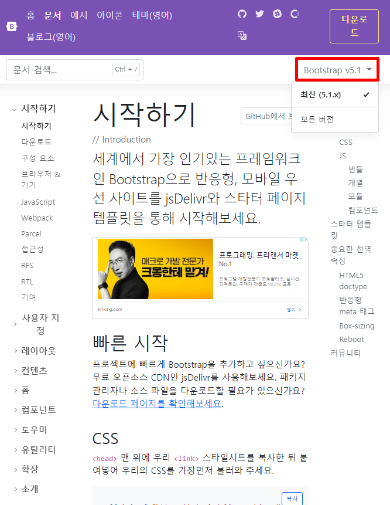The height and width of the screenshot is (505, 390).
Task: Close the ad with X icon
Action: coord(306,240)
